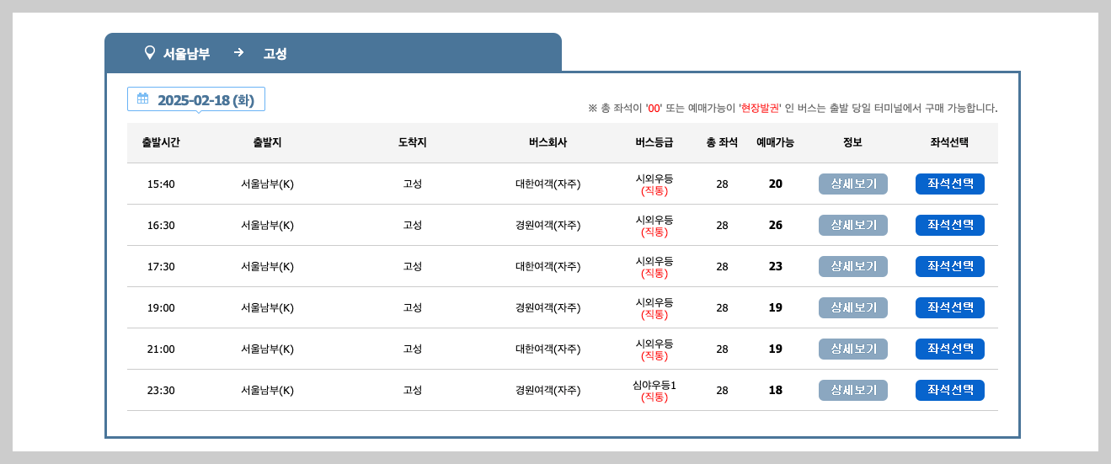The height and width of the screenshot is (464, 1111).
Task: Click available seats 20 in the 15:40 row
Action: click(x=776, y=184)
